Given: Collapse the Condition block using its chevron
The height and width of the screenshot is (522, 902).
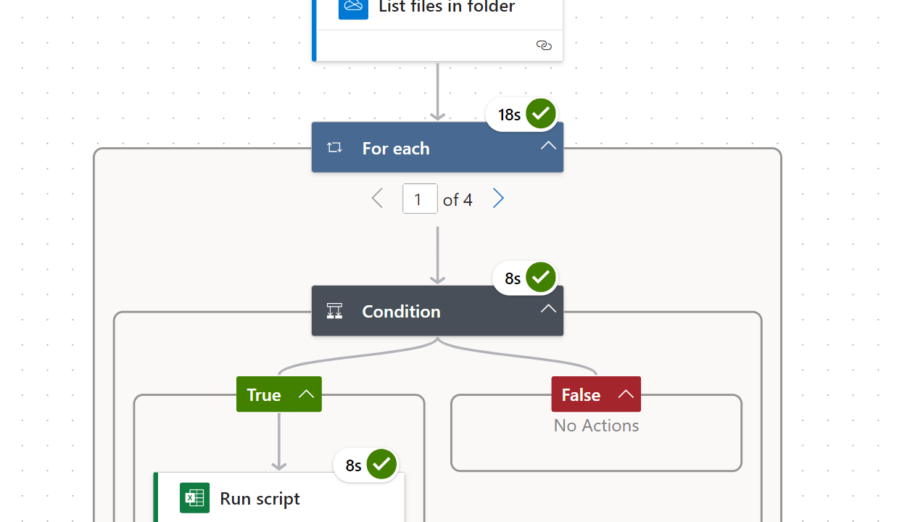Looking at the screenshot, I should tap(548, 309).
